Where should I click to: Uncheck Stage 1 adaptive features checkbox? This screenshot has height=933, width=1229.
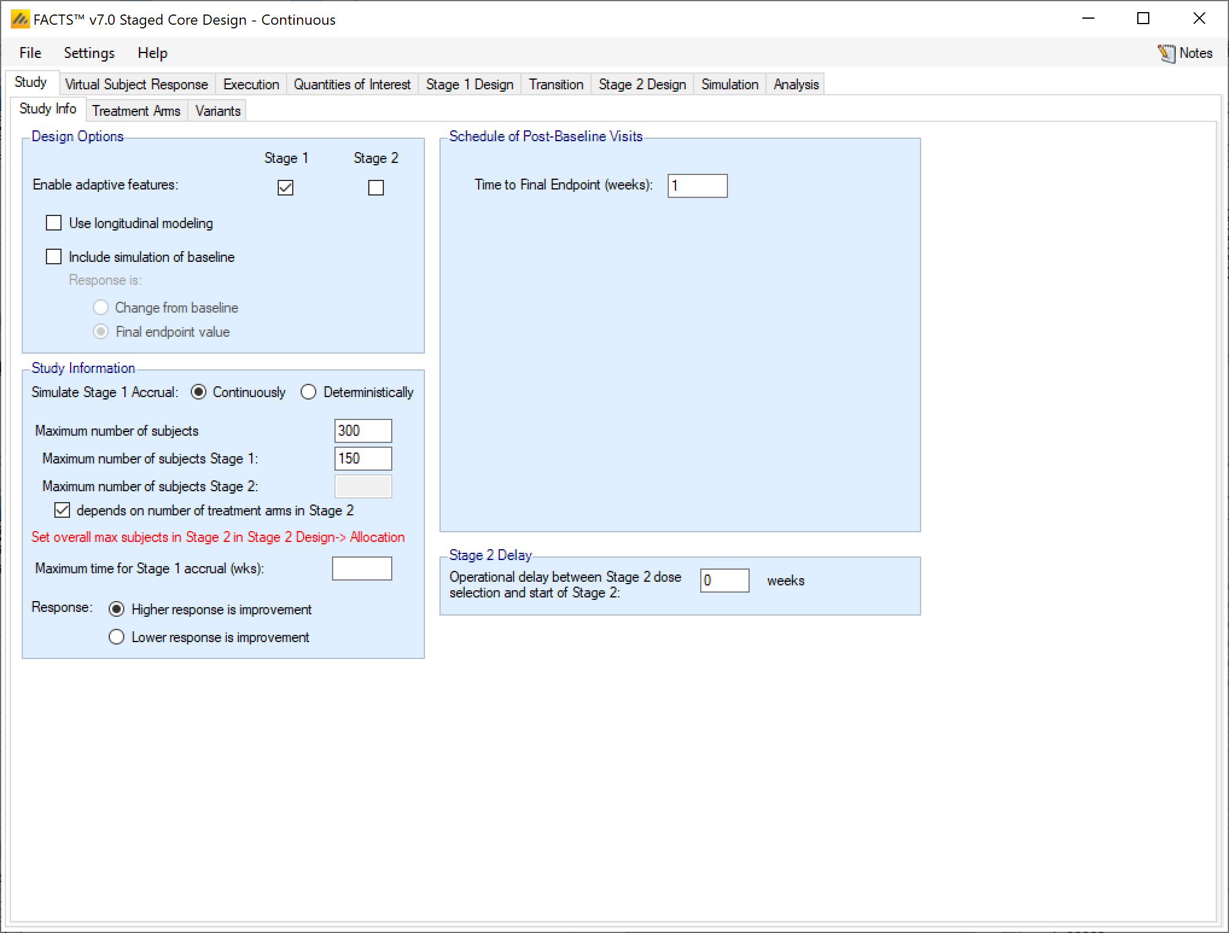click(x=286, y=188)
